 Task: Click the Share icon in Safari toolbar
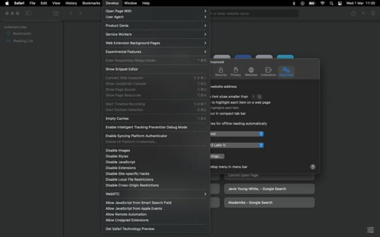[x=353, y=14]
